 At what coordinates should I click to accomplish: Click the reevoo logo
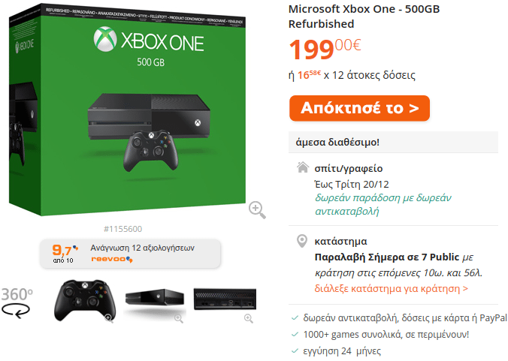[x=112, y=259]
